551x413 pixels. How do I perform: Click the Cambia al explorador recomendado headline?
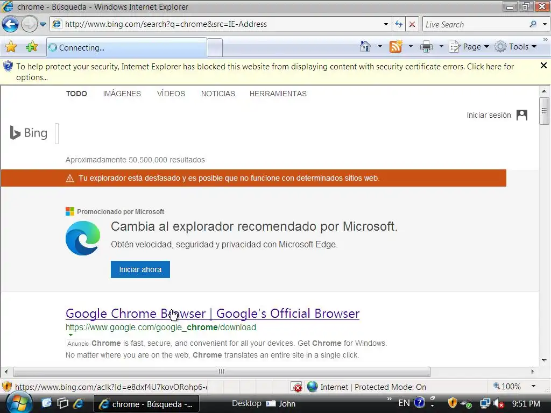[x=254, y=226]
